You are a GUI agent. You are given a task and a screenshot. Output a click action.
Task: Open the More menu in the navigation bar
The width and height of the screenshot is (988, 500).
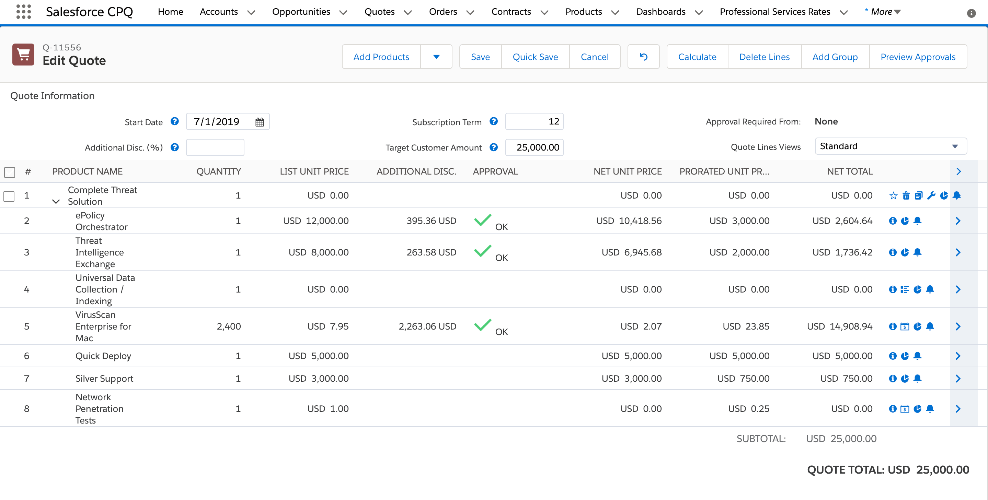pos(883,12)
